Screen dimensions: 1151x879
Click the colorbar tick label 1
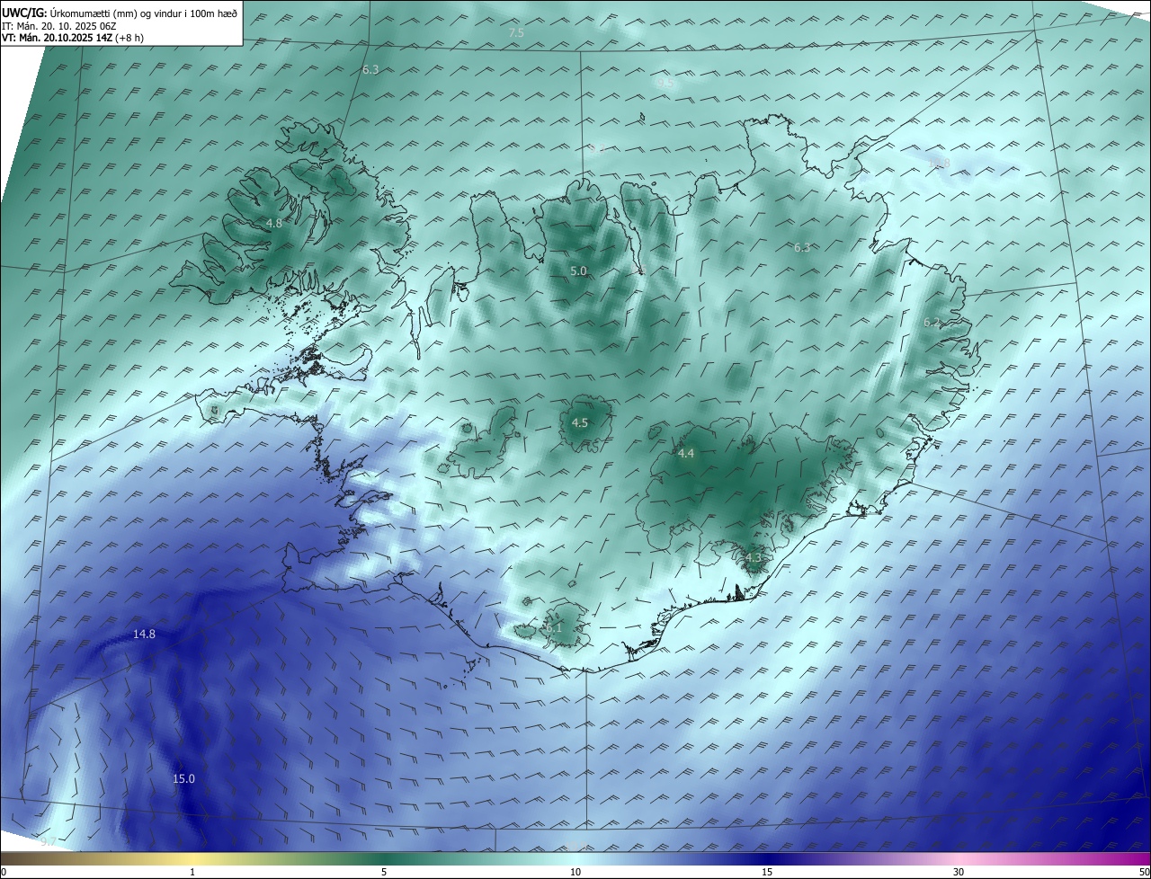(192, 872)
